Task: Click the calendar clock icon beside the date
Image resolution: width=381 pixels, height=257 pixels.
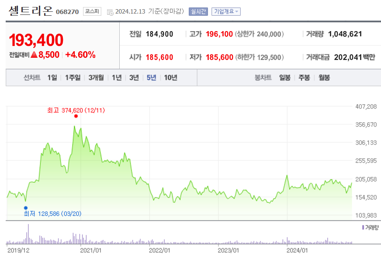Action: (x=110, y=12)
